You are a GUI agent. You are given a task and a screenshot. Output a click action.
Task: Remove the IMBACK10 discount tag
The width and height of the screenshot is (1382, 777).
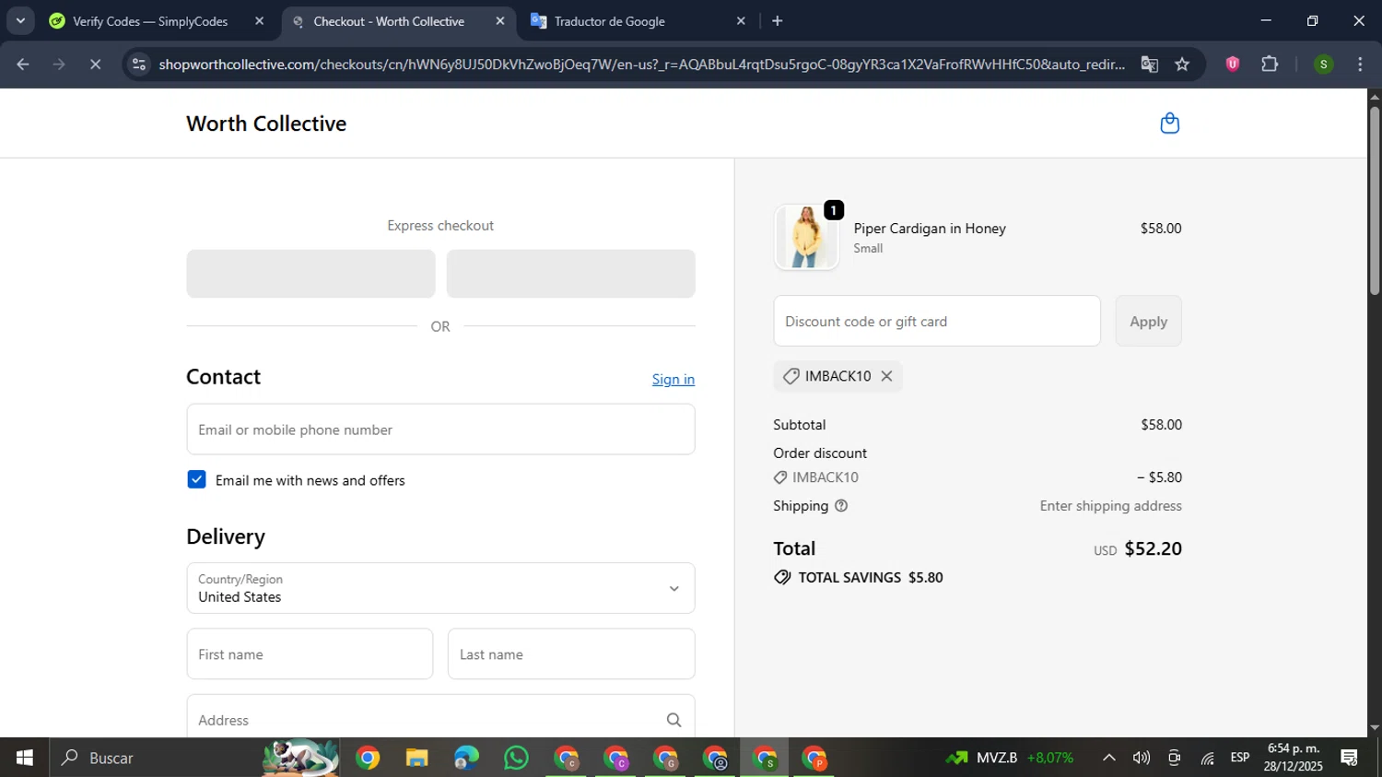click(886, 376)
